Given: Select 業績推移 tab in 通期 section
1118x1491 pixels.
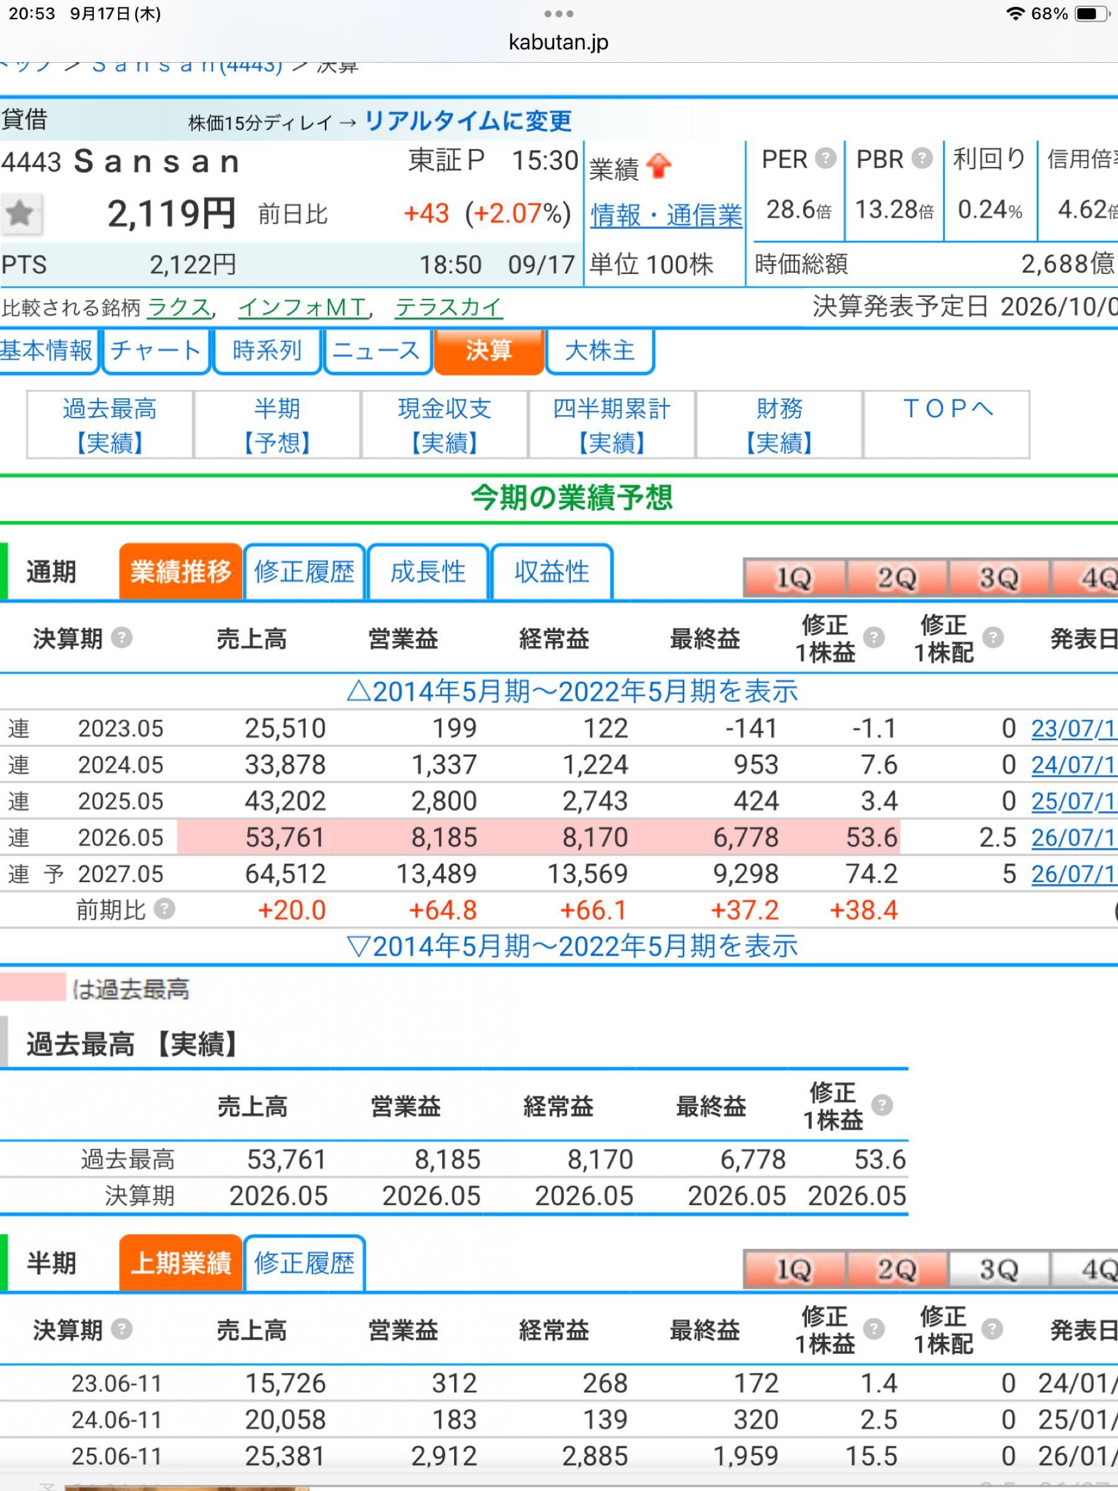Looking at the screenshot, I should tap(181, 572).
